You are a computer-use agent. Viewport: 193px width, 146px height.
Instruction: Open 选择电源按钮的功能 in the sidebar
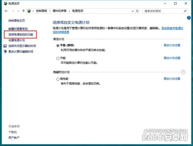[x=21, y=34]
